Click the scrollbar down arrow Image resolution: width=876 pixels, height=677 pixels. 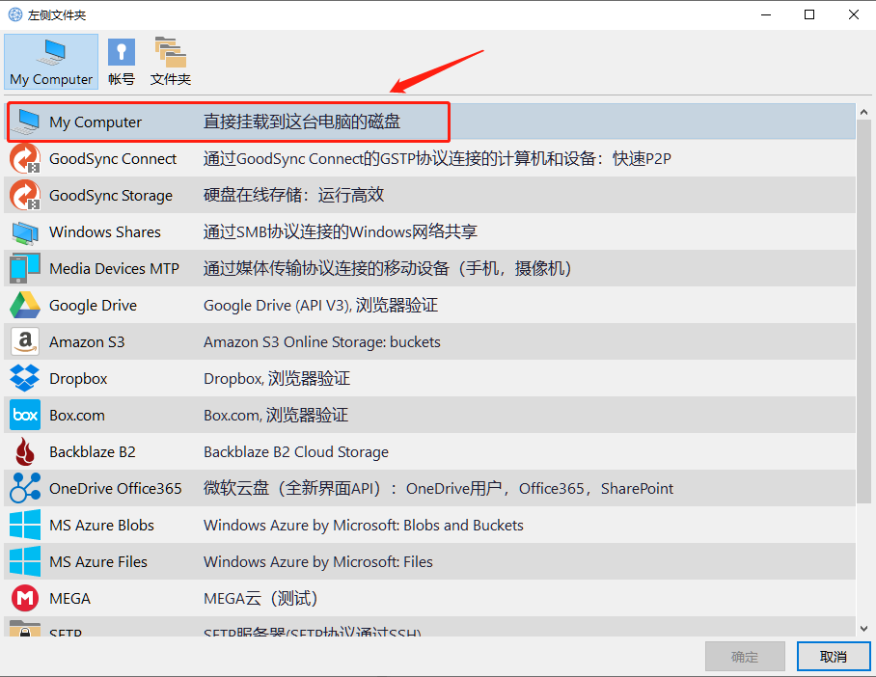tap(863, 629)
